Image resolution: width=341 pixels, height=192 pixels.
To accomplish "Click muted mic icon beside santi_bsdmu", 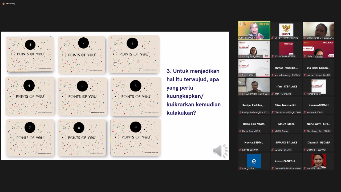I will pos(240,169).
